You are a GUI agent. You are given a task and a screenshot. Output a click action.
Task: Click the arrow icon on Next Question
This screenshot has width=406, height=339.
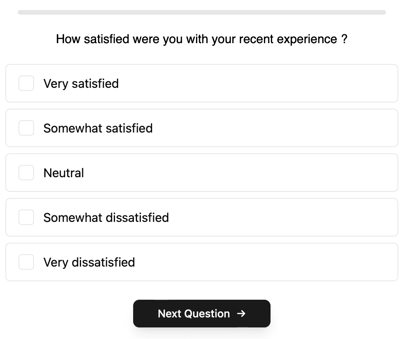coord(241,314)
